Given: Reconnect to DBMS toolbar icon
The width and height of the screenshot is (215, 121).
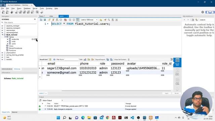Looking at the screenshot, I should [x=42, y=12].
